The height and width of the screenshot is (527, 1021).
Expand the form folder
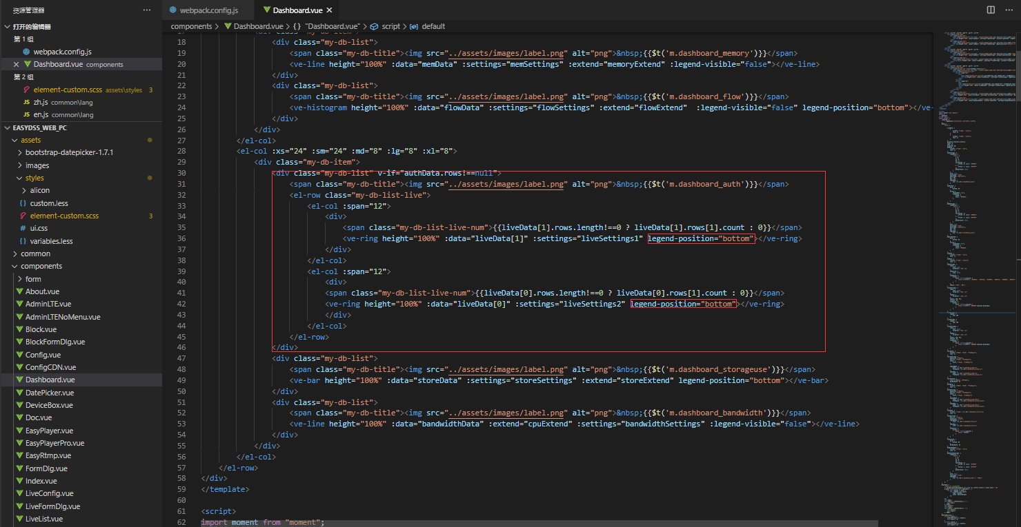[x=81, y=279]
